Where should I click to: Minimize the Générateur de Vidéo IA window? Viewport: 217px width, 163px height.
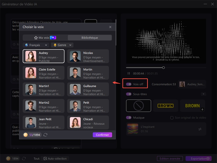205,4
